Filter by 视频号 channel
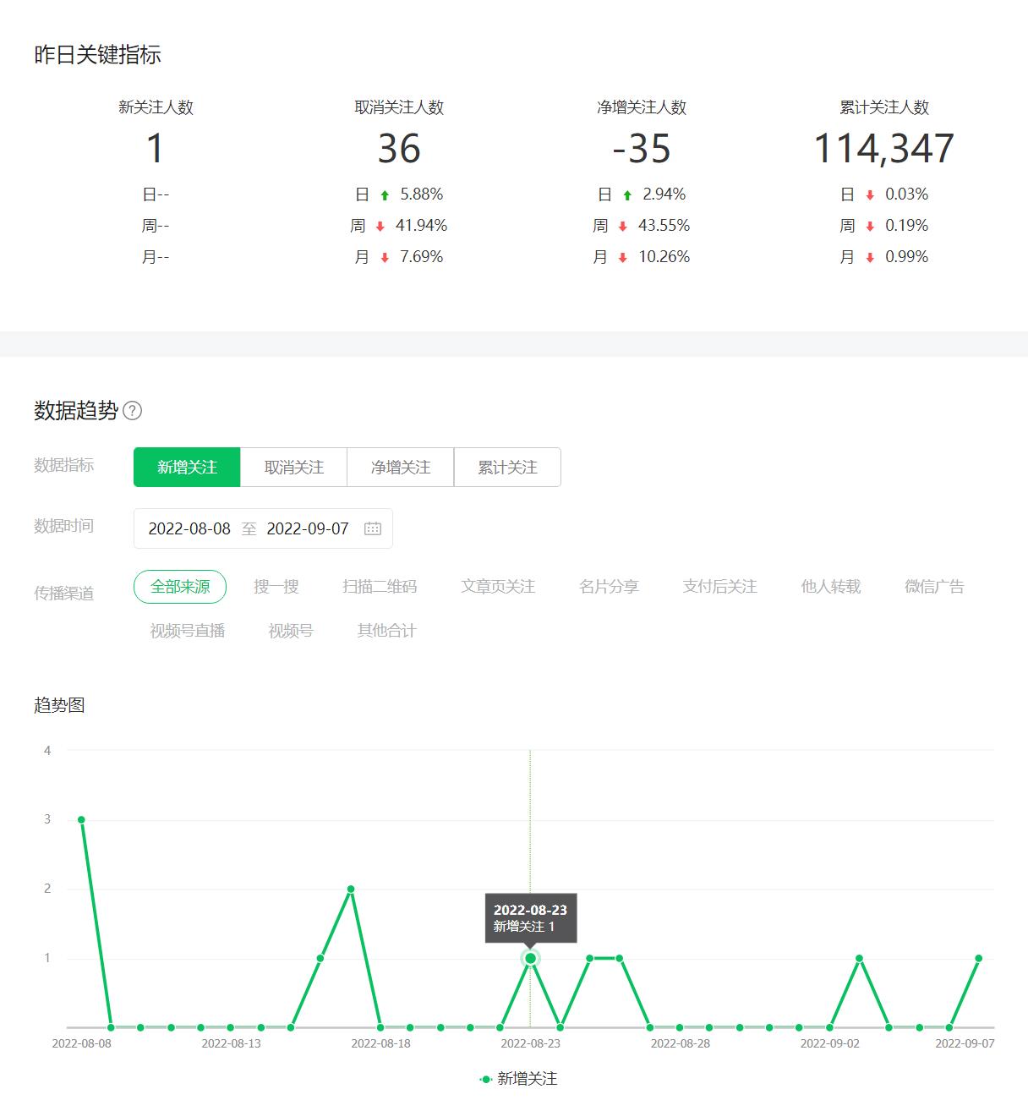This screenshot has height=1111, width=1028. 291,631
